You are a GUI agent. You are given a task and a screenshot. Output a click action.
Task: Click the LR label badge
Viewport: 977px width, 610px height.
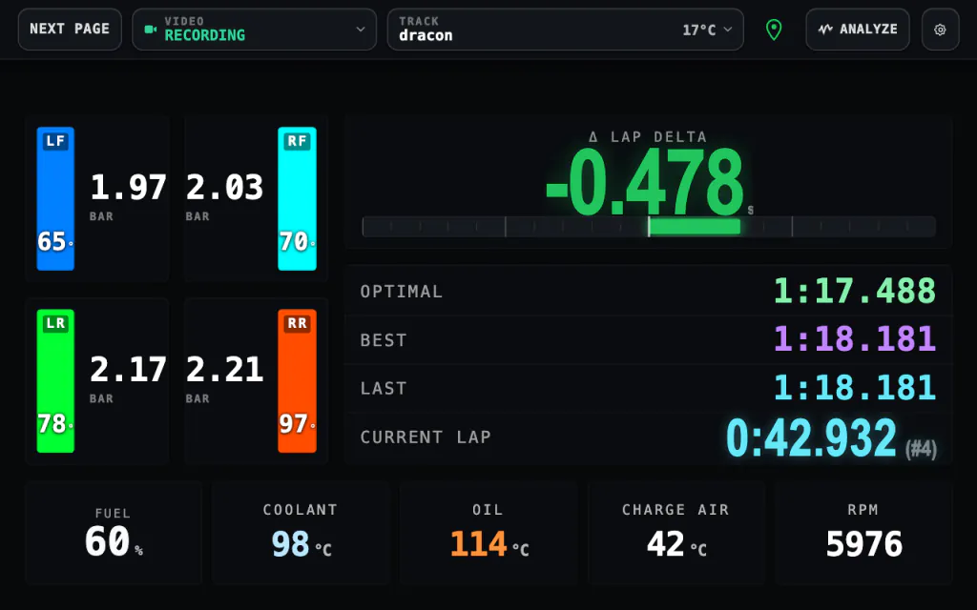point(55,323)
